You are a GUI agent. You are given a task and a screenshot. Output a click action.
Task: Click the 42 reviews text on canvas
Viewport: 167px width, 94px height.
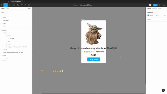pos(100,52)
